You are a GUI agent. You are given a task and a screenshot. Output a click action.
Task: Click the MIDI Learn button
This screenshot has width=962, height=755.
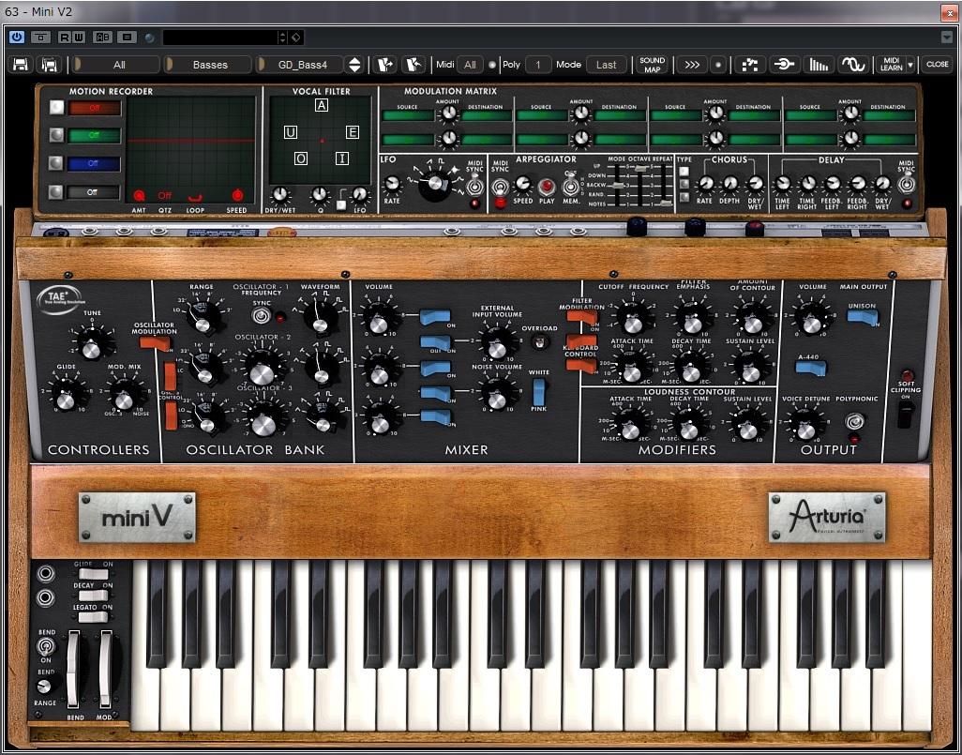point(891,65)
